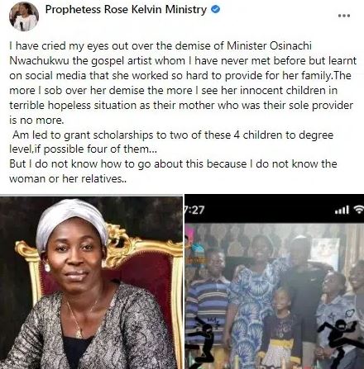Image resolution: width=364 pixels, height=369 pixels.
Task: Click the name Osinachi in the post
Action: point(290,45)
